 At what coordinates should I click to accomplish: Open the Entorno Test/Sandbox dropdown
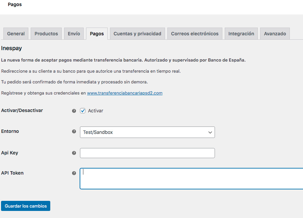(147, 132)
